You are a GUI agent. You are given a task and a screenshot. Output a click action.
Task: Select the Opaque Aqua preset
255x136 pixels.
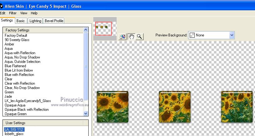15,105
